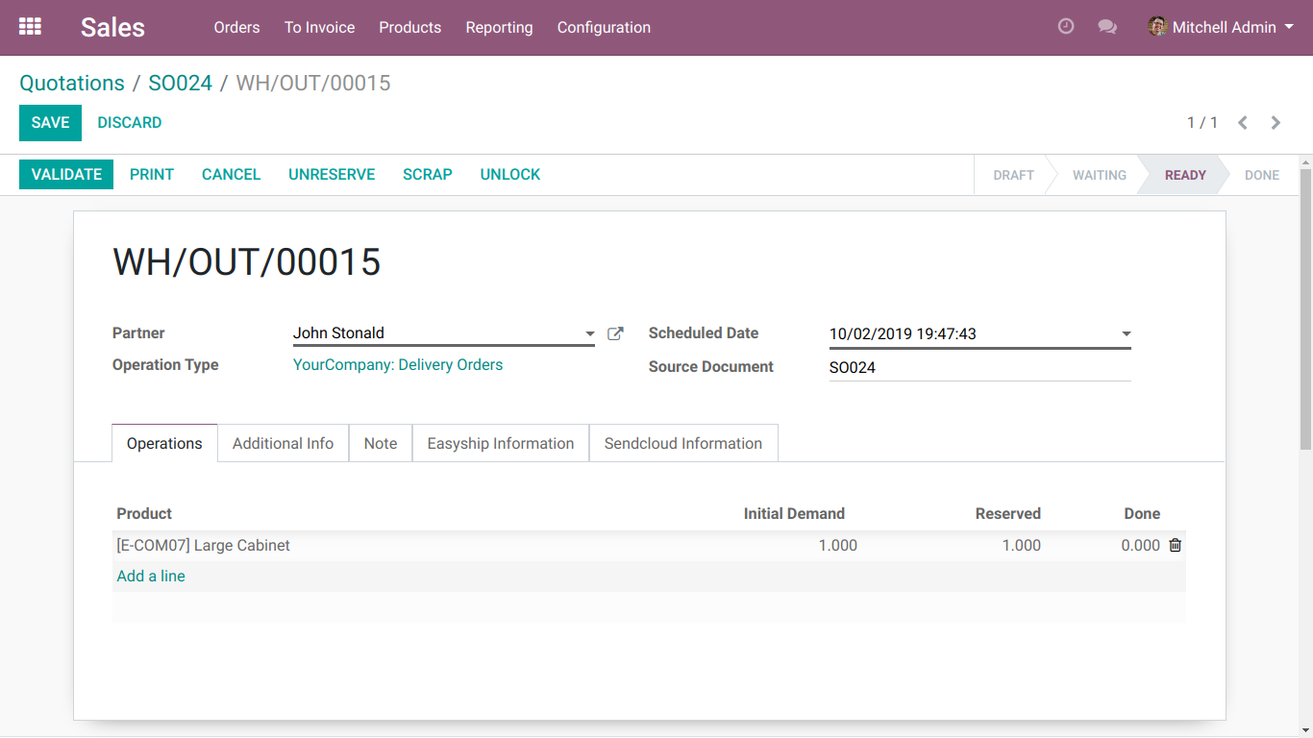Go to previous record arrow

[1243, 122]
